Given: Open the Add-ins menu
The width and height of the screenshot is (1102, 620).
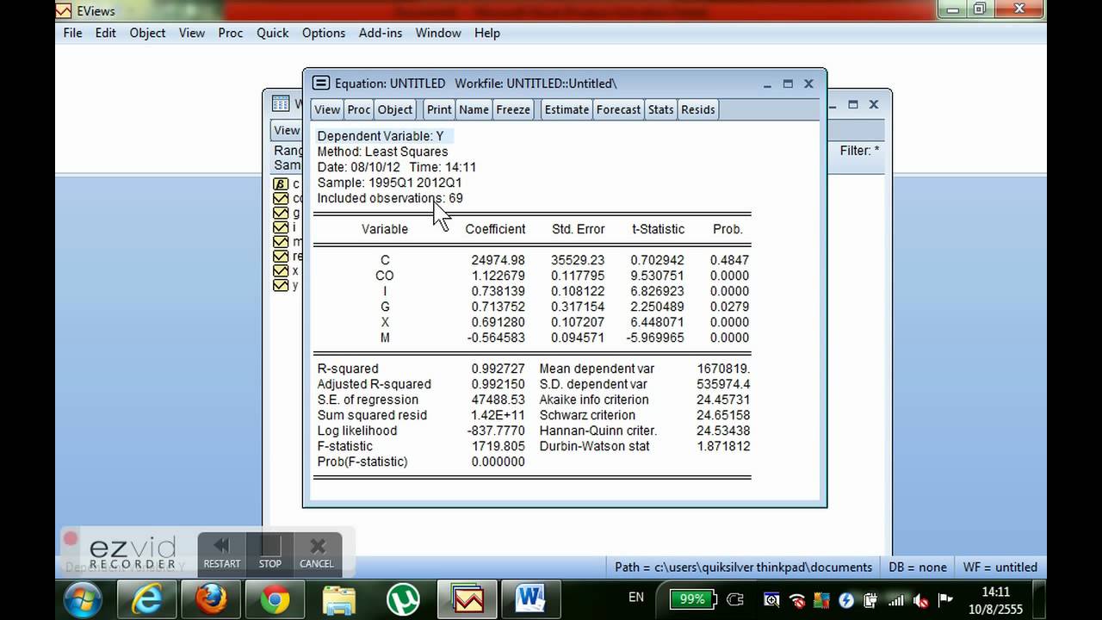Looking at the screenshot, I should pos(381,33).
